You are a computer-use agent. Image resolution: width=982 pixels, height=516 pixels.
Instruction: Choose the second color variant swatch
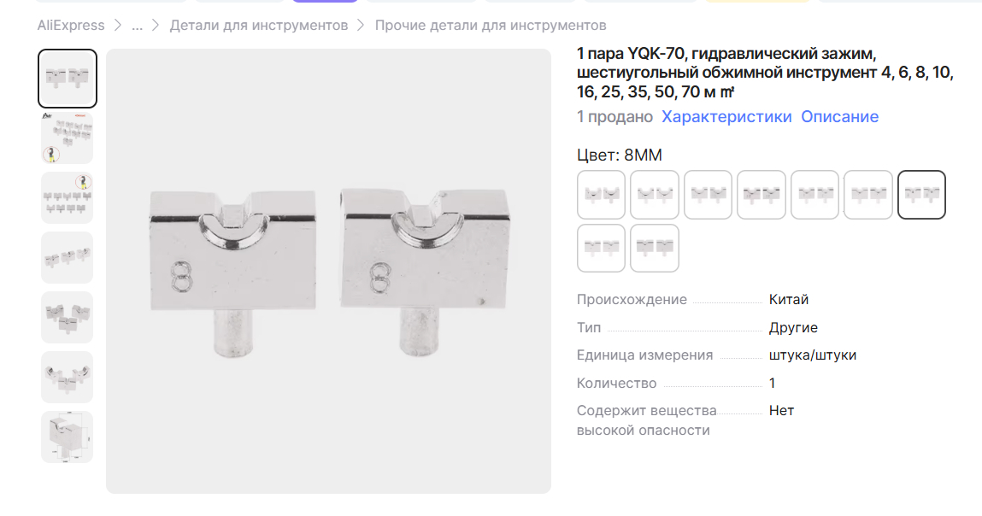pyautogui.click(x=655, y=195)
